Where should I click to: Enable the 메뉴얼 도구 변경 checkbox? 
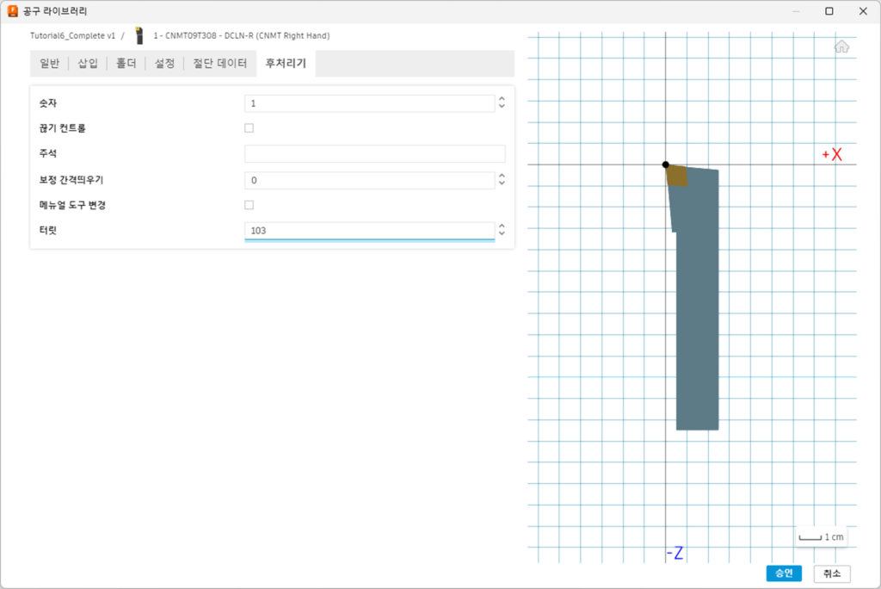(x=249, y=205)
